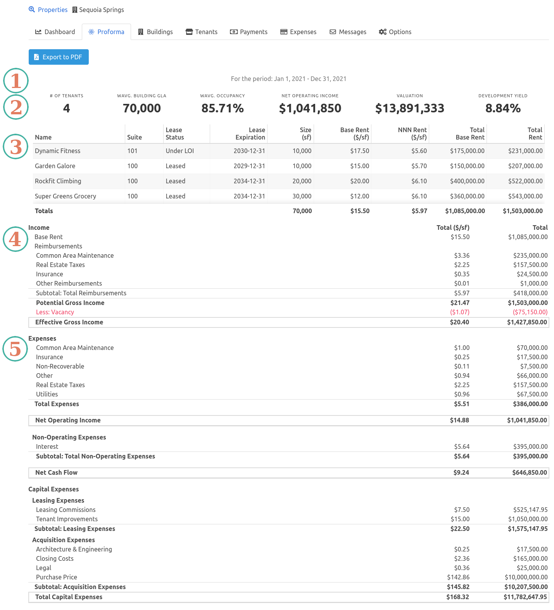The image size is (554, 610).
Task: Select the Garden Galore tenant name
Action: [55, 166]
